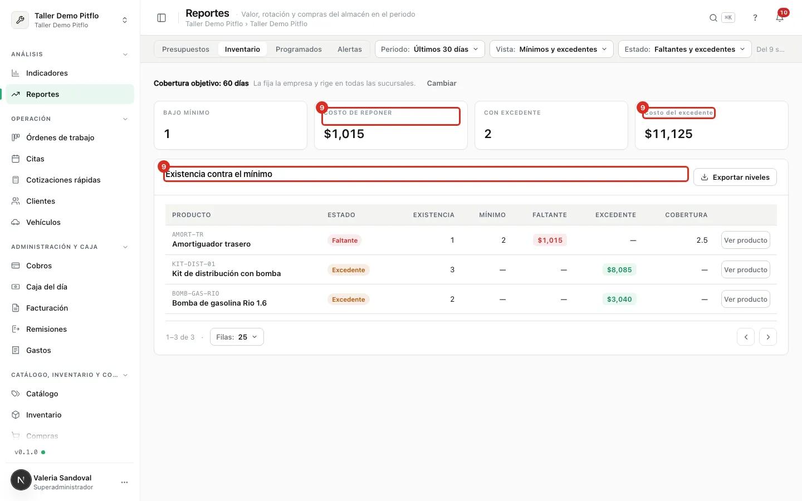Go to previous table page
802x501 pixels.
[746, 337]
